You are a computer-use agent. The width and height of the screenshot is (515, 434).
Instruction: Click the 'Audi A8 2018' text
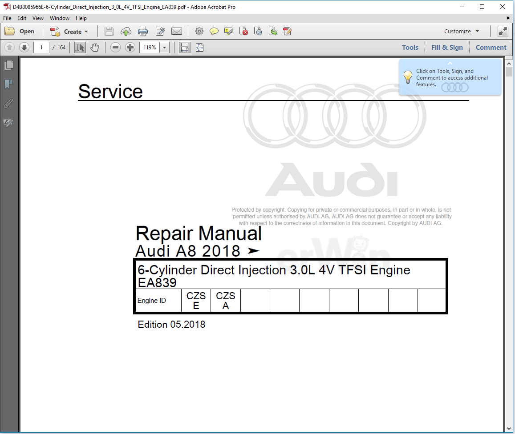[188, 251]
